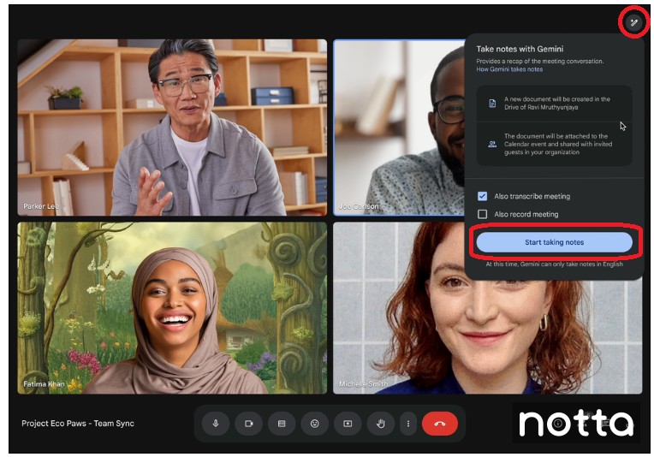The image size is (654, 457).
Task: Open the three-dot more options menu
Action: point(408,423)
